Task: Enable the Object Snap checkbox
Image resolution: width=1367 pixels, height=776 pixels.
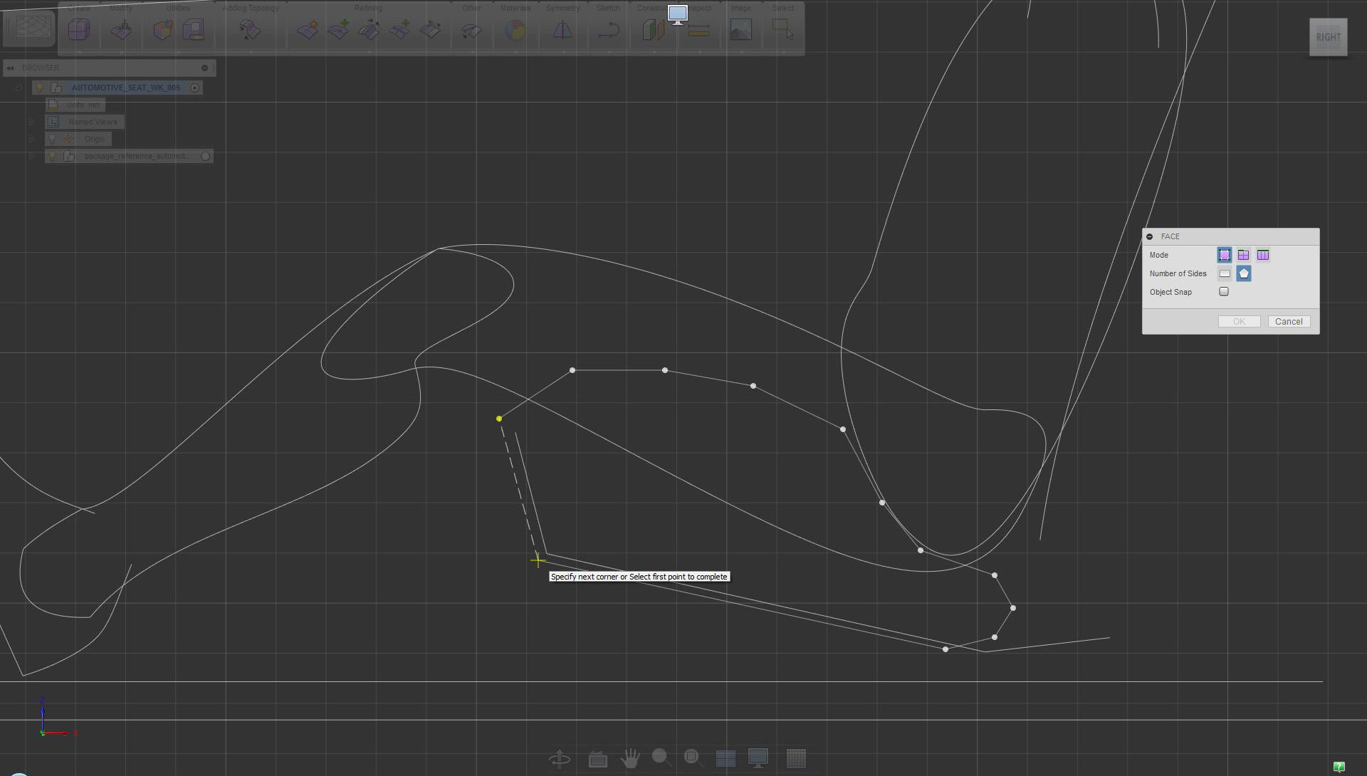Action: click(x=1224, y=292)
